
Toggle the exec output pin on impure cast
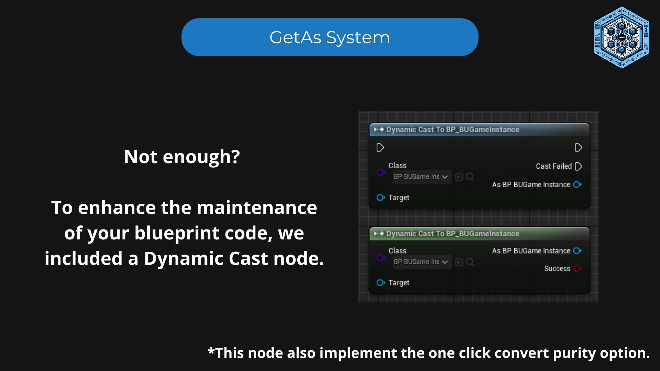(578, 147)
